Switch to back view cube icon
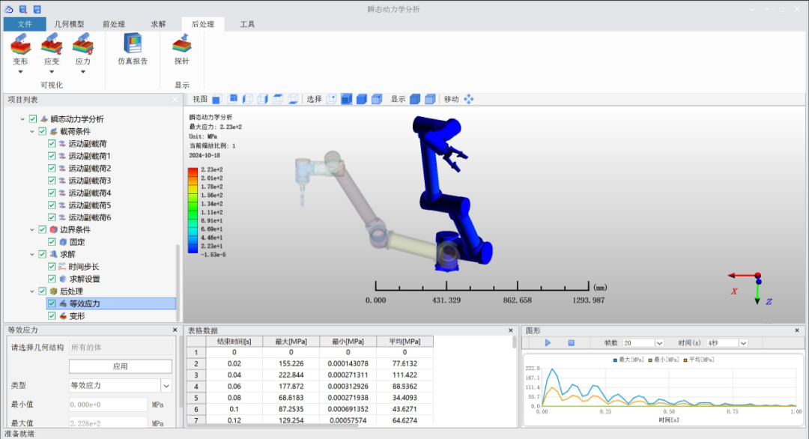This screenshot has height=439, width=809. click(232, 99)
